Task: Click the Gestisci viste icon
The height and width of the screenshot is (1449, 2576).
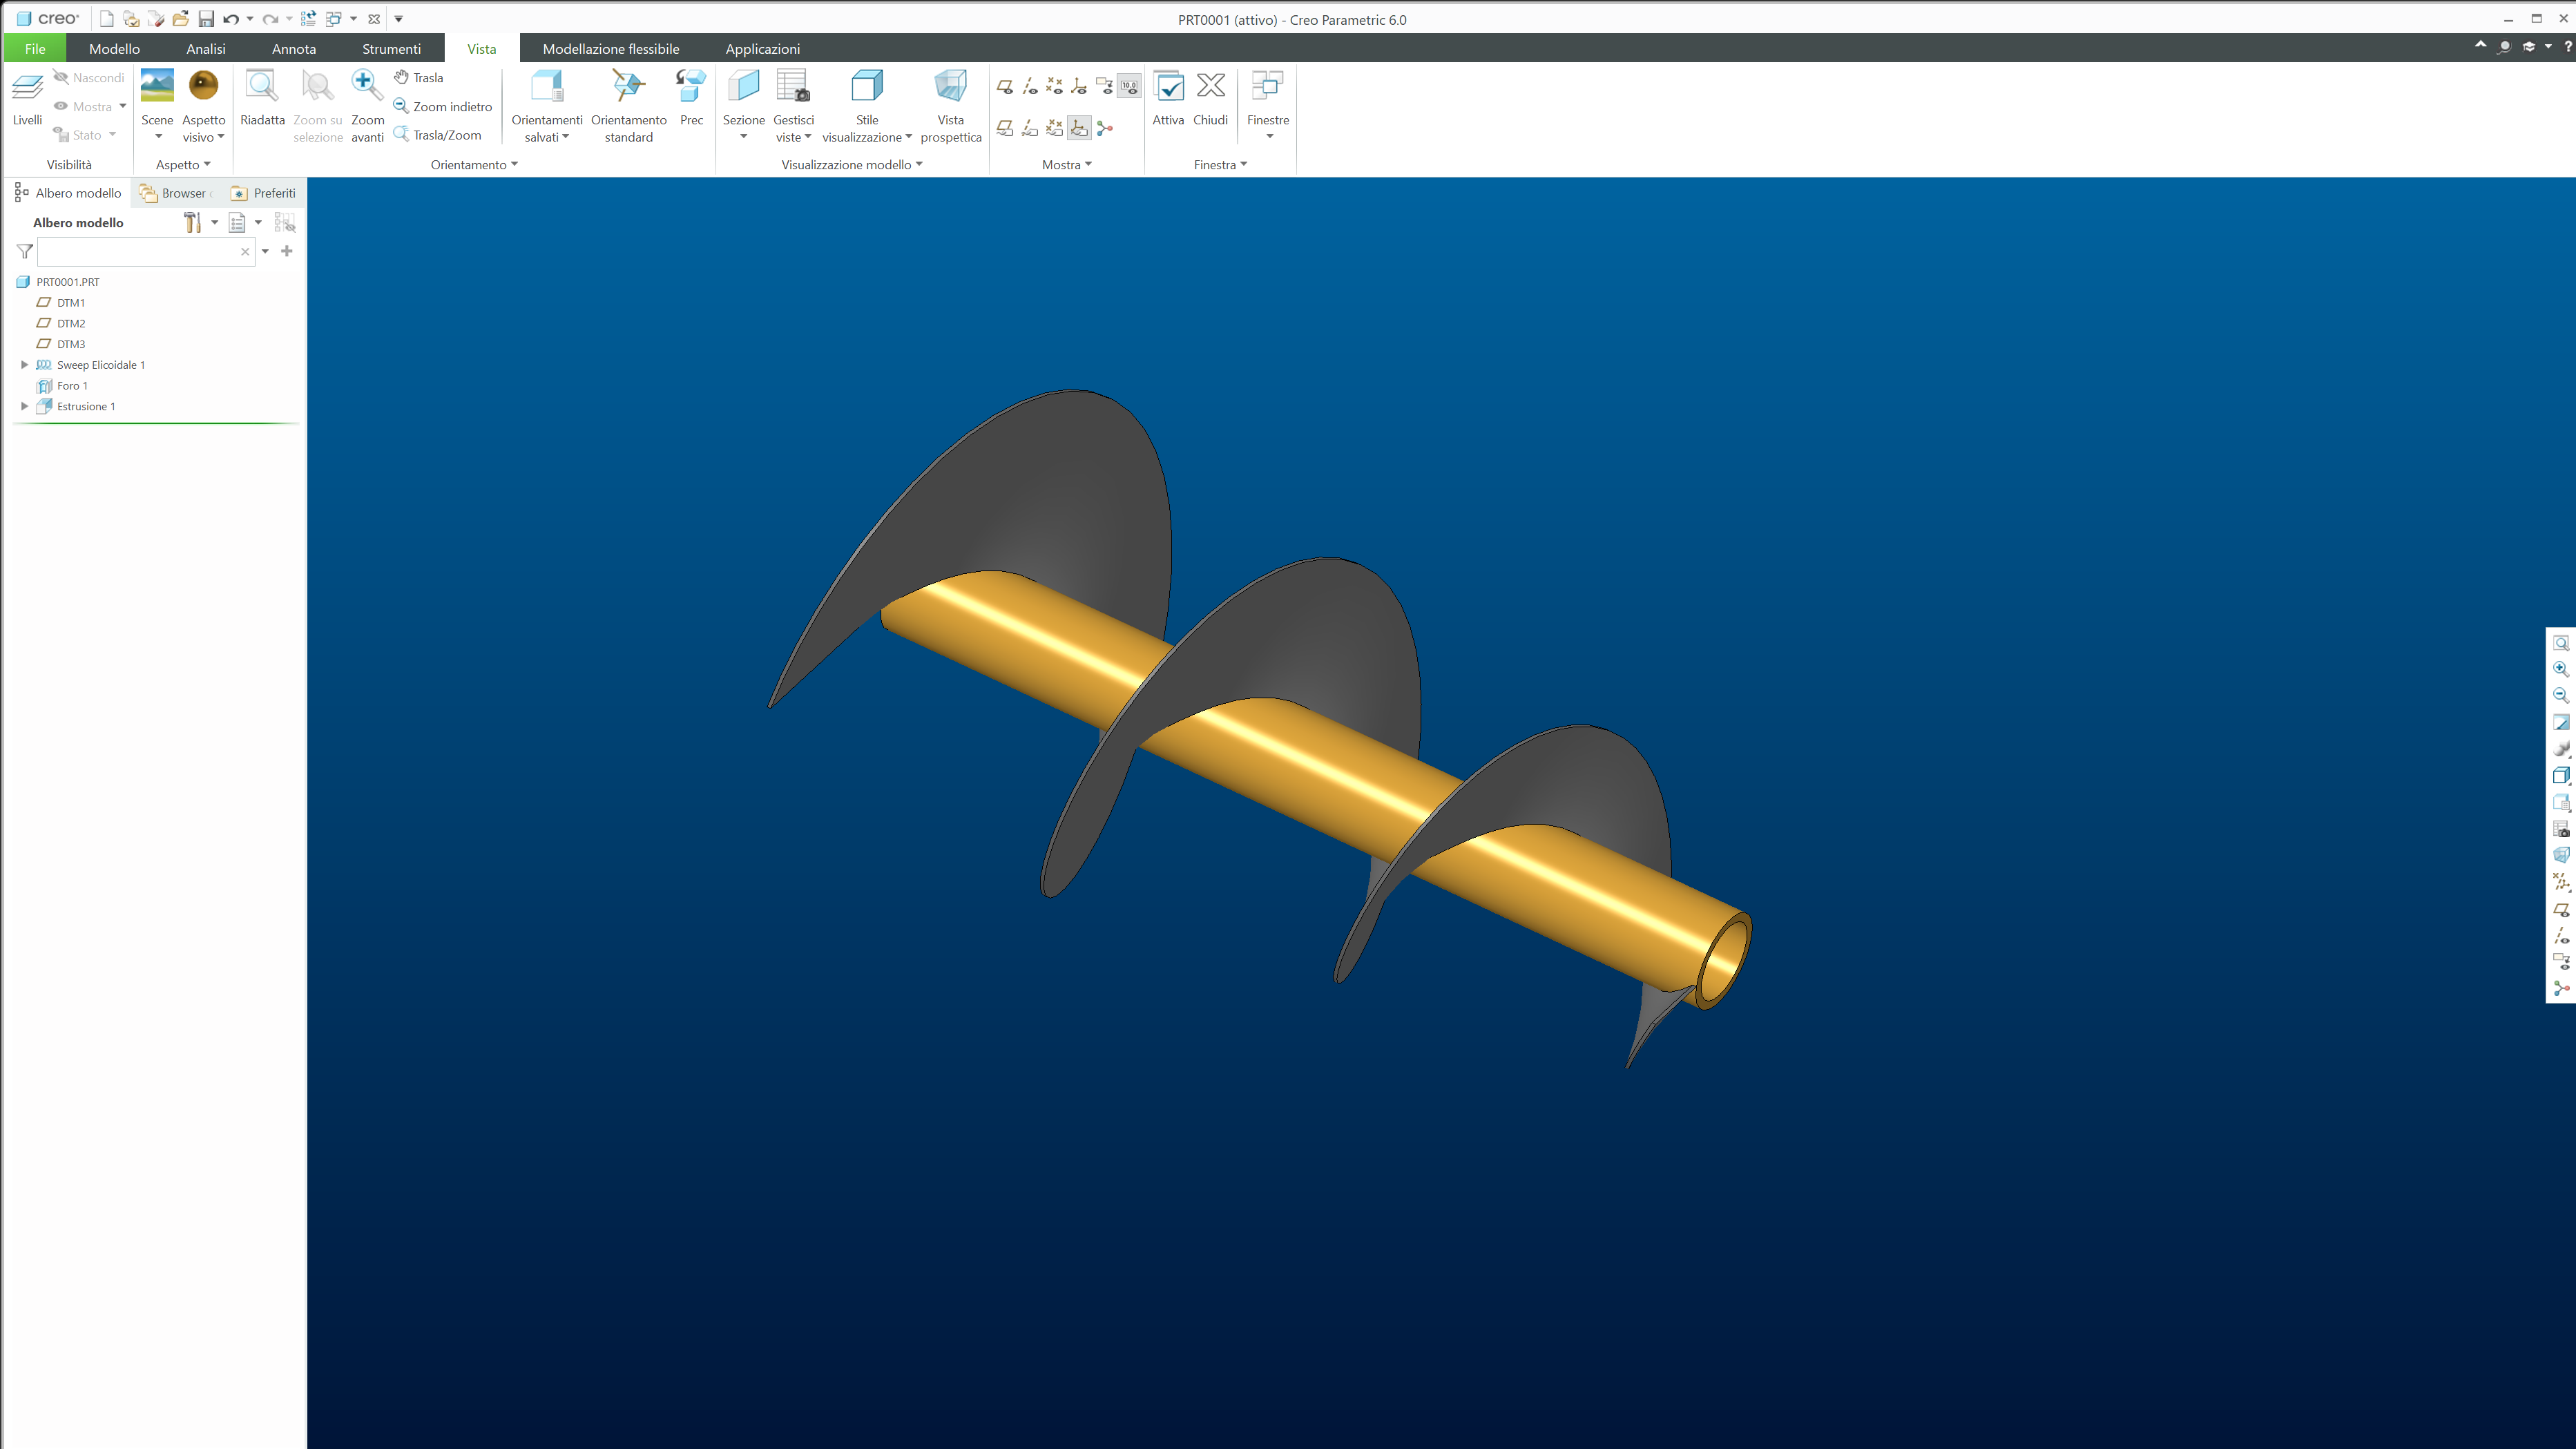Action: 793,88
